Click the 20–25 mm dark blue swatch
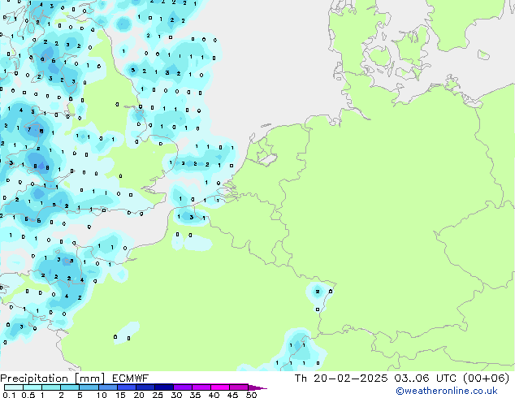 (145, 387)
